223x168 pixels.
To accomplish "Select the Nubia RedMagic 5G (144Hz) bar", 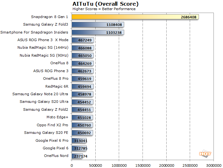I will 83,48.
